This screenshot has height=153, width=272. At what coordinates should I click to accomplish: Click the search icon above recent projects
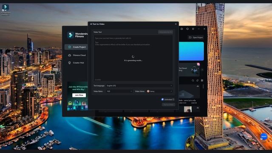pyautogui.click(x=193, y=80)
